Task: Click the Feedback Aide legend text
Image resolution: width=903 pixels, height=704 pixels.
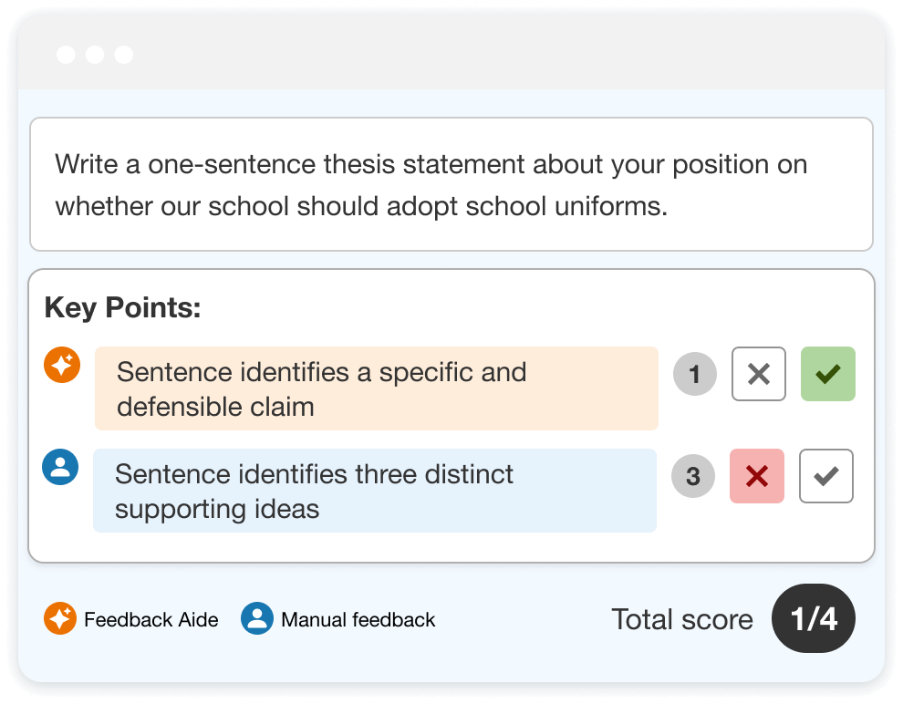Action: coord(151,619)
